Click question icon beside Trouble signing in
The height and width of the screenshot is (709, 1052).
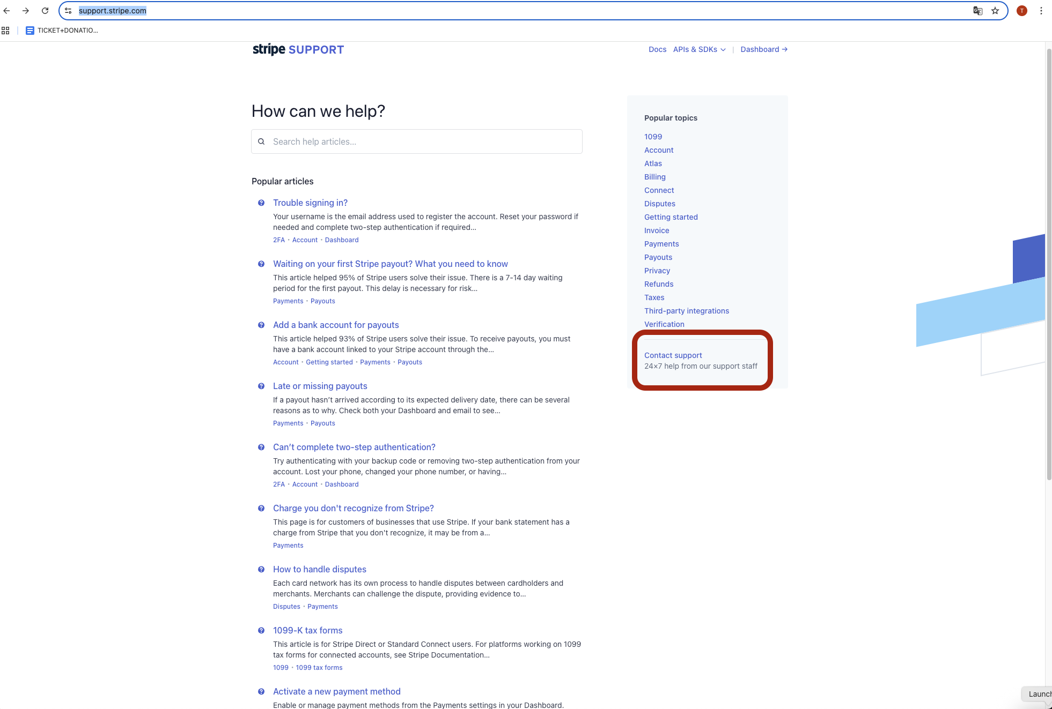pos(261,203)
